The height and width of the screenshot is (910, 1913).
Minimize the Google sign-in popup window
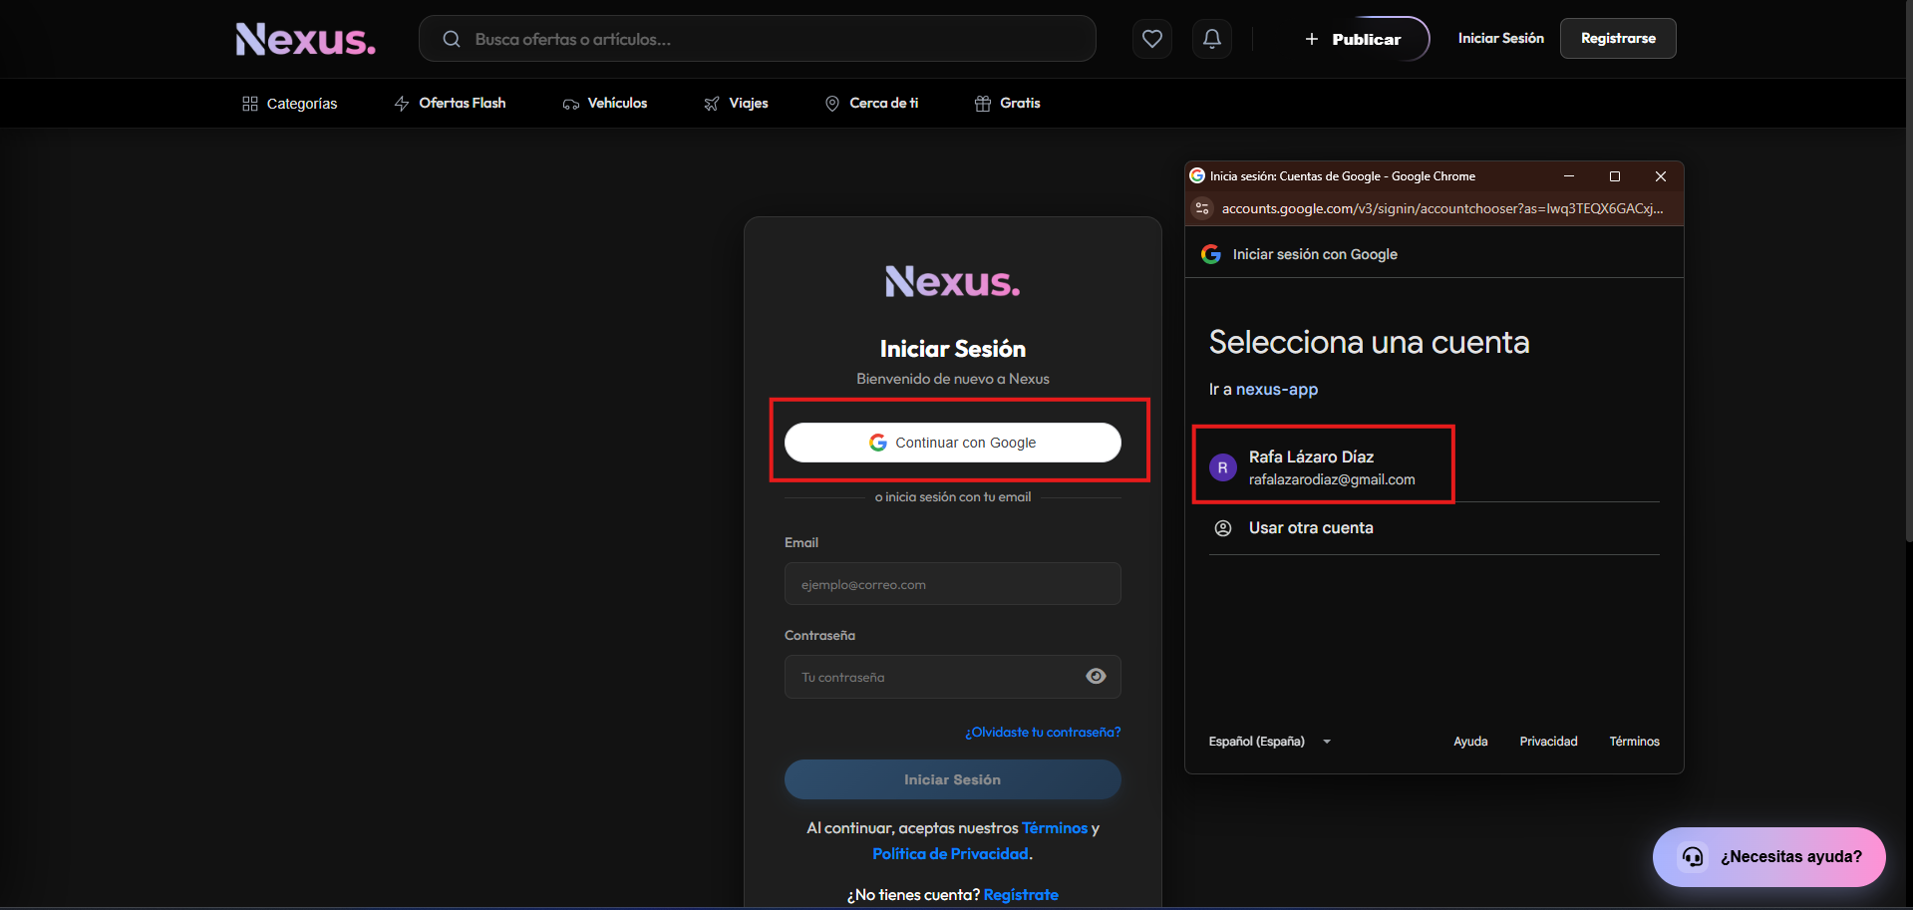pos(1569,176)
